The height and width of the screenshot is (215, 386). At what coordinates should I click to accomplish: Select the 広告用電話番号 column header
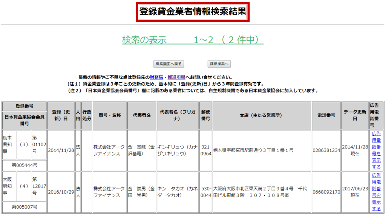coord(376,115)
